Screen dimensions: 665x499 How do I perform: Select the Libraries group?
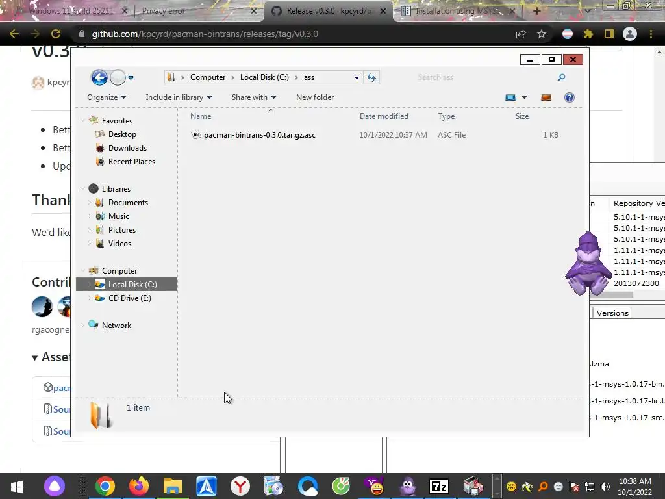click(x=116, y=189)
